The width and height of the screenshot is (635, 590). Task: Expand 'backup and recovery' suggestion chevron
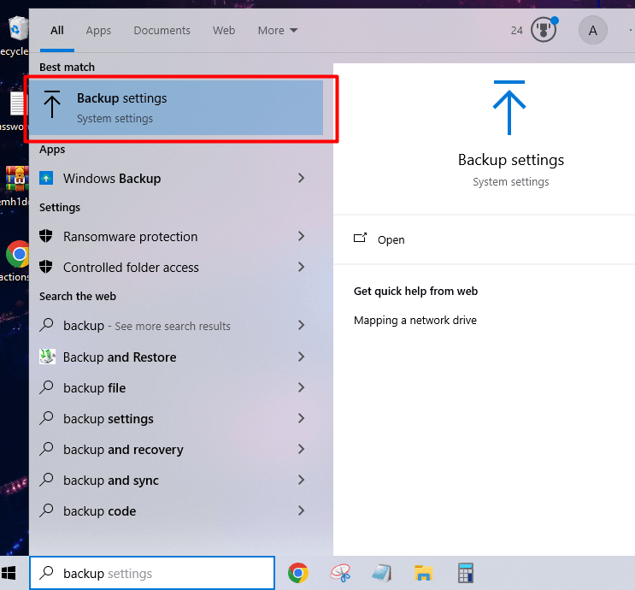pos(301,449)
